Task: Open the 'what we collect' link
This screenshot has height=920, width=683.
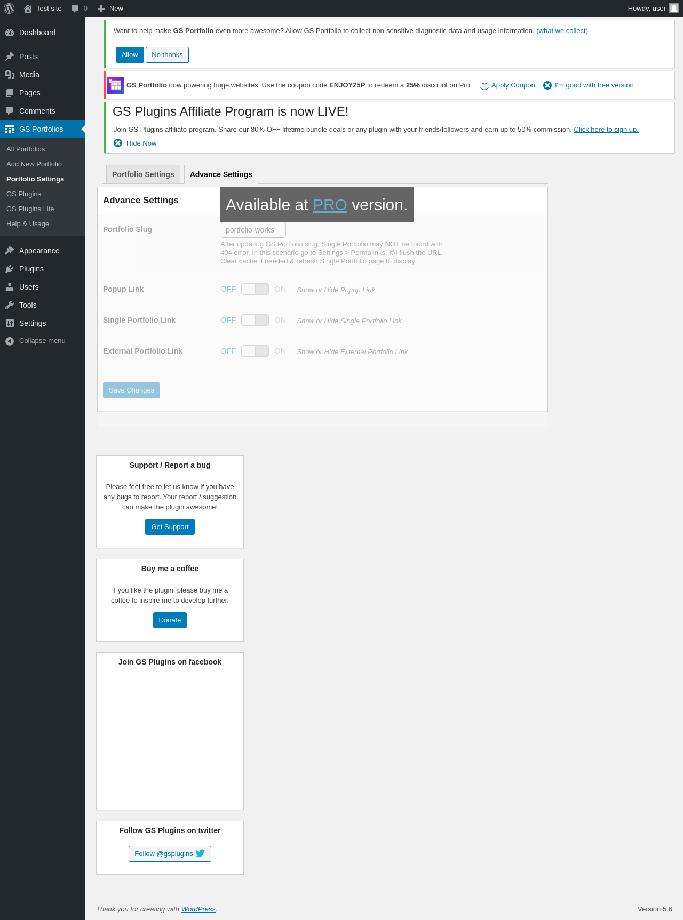Action: (x=562, y=31)
